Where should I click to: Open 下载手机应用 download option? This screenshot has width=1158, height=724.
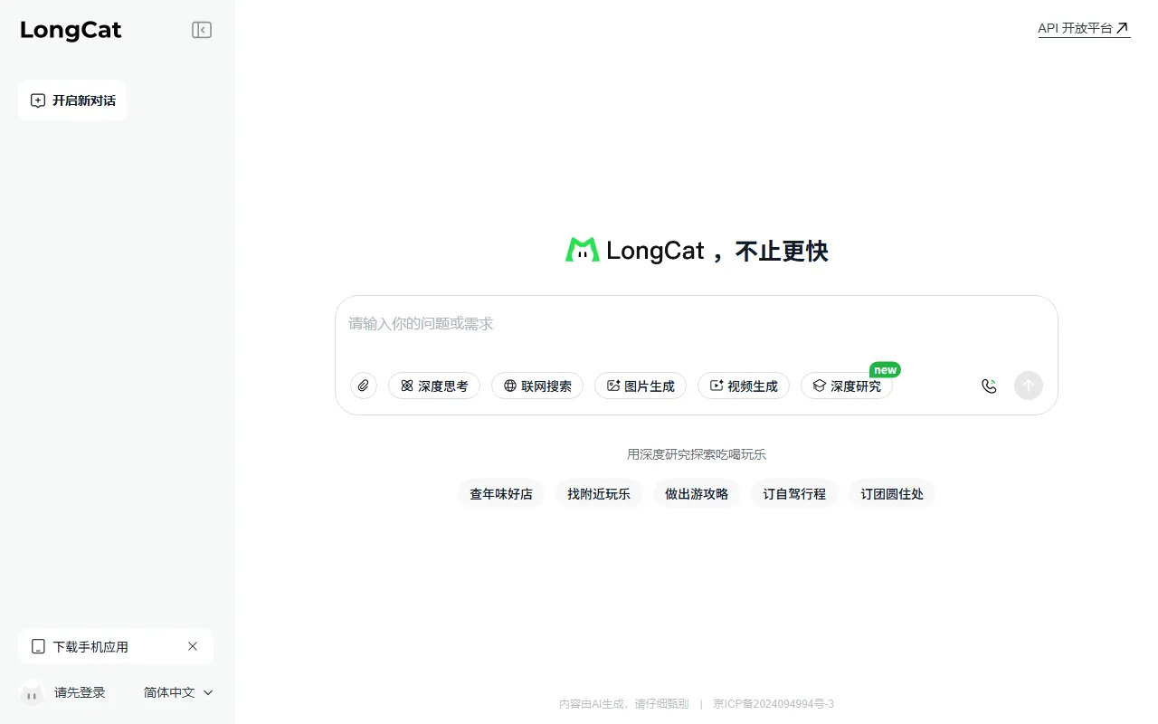pyautogui.click(x=90, y=647)
